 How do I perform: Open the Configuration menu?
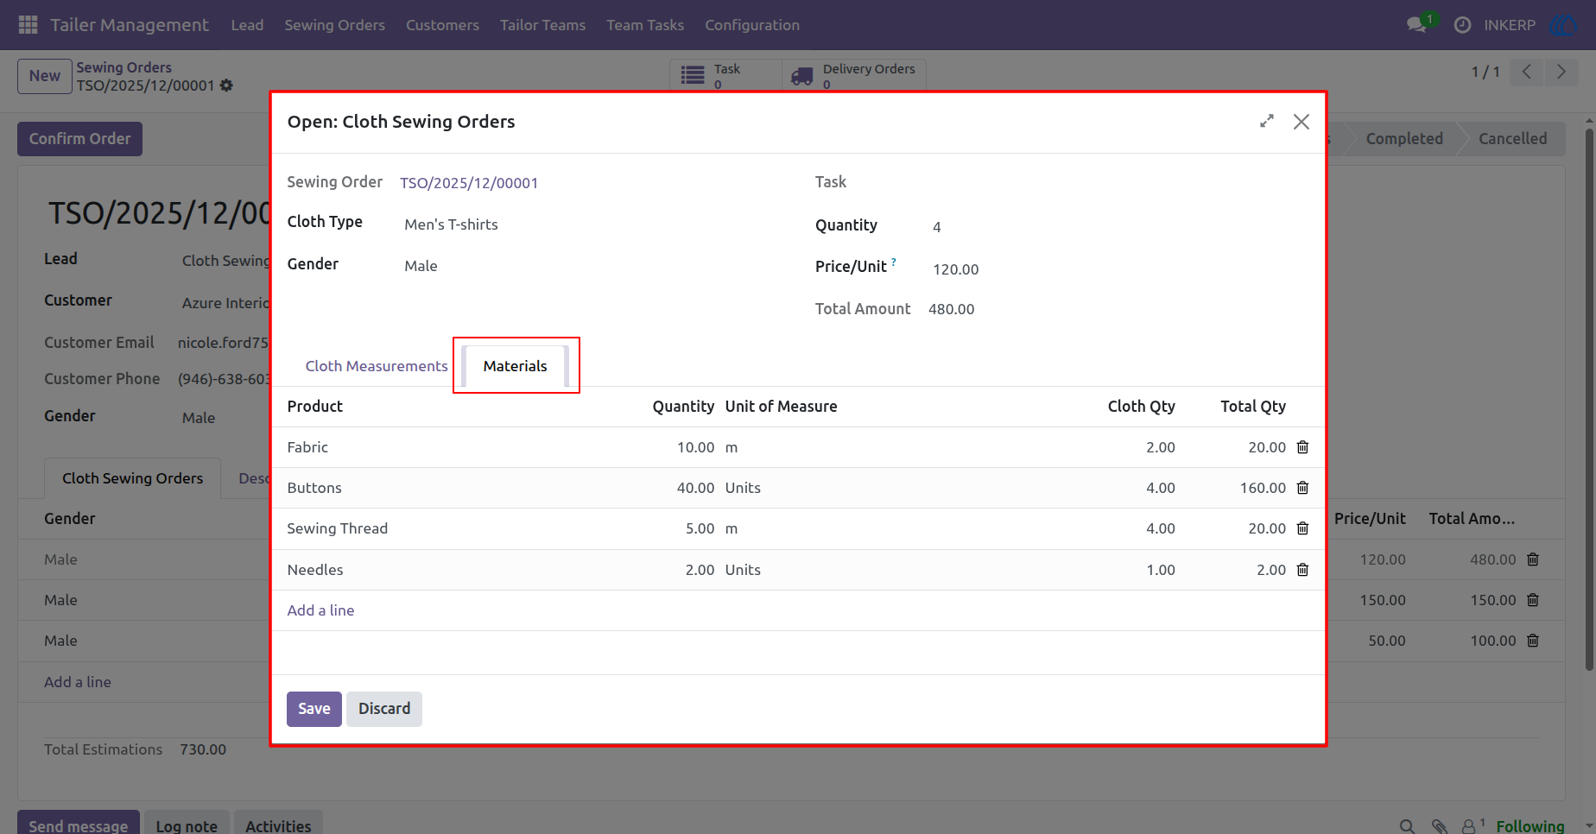[752, 25]
